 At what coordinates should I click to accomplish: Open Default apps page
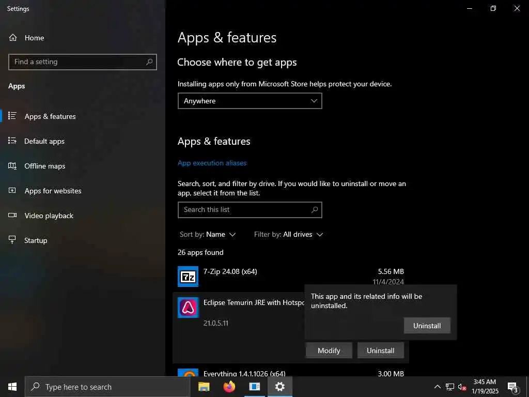coord(44,141)
